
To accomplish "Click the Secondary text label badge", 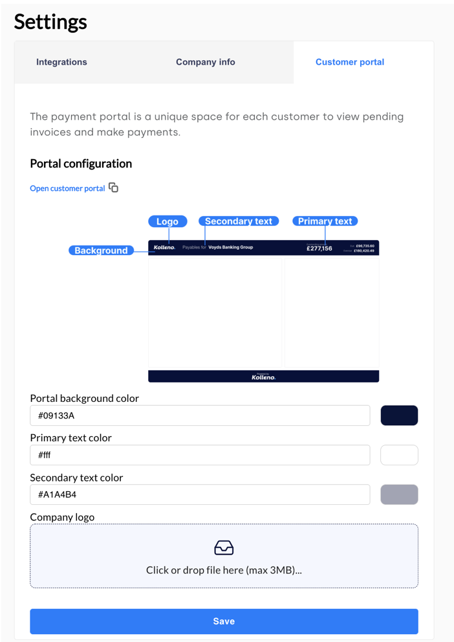I will click(239, 221).
